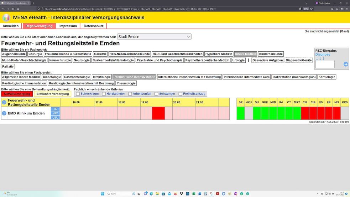Select the Urologie Fachgebiet
The width and height of the screenshot is (350, 197).
pyautogui.click(x=239, y=60)
